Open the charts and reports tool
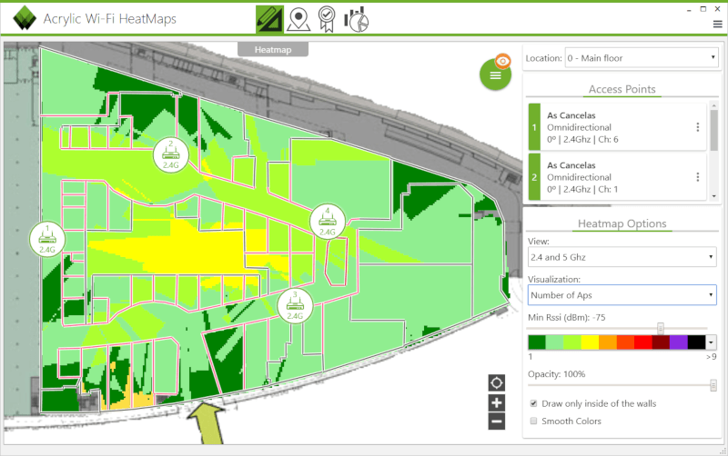The height and width of the screenshot is (456, 728). (356, 20)
